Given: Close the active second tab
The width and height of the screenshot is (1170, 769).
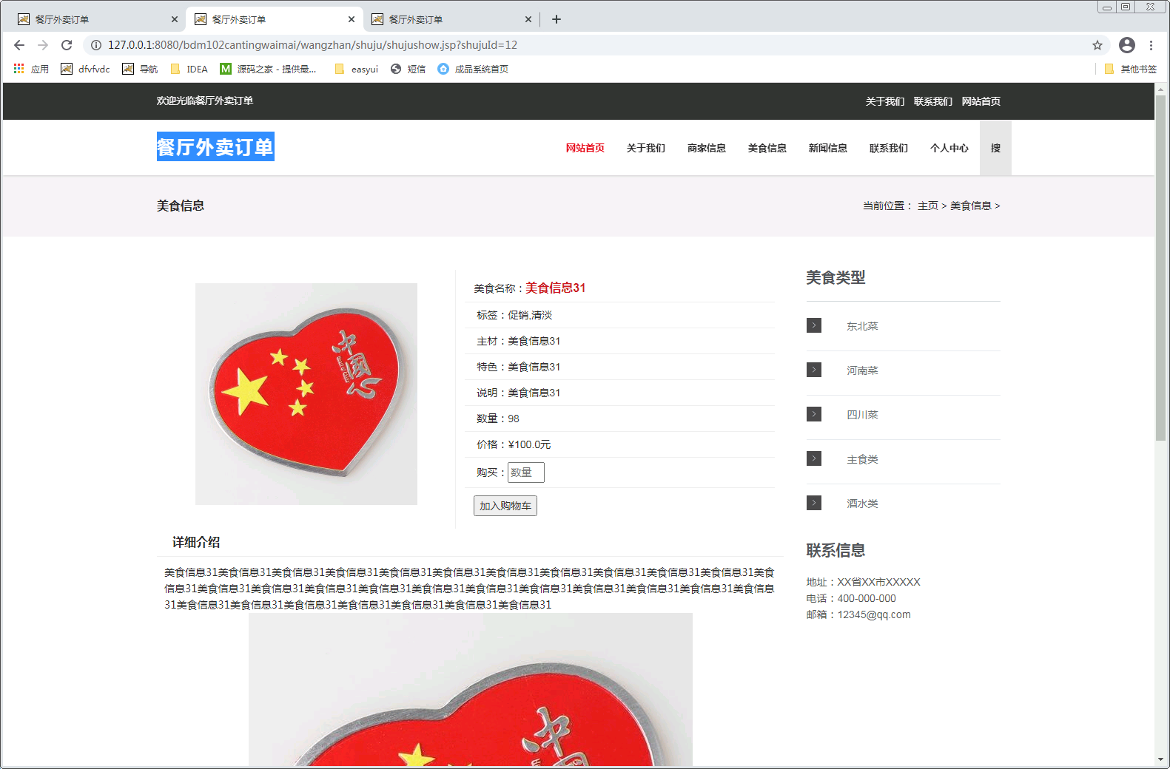Looking at the screenshot, I should coord(352,19).
